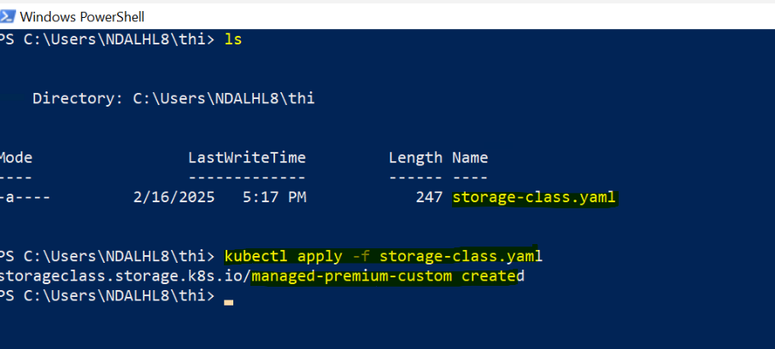Click the highlighted storage-class.yaml file name
The image size is (775, 349).
534,197
